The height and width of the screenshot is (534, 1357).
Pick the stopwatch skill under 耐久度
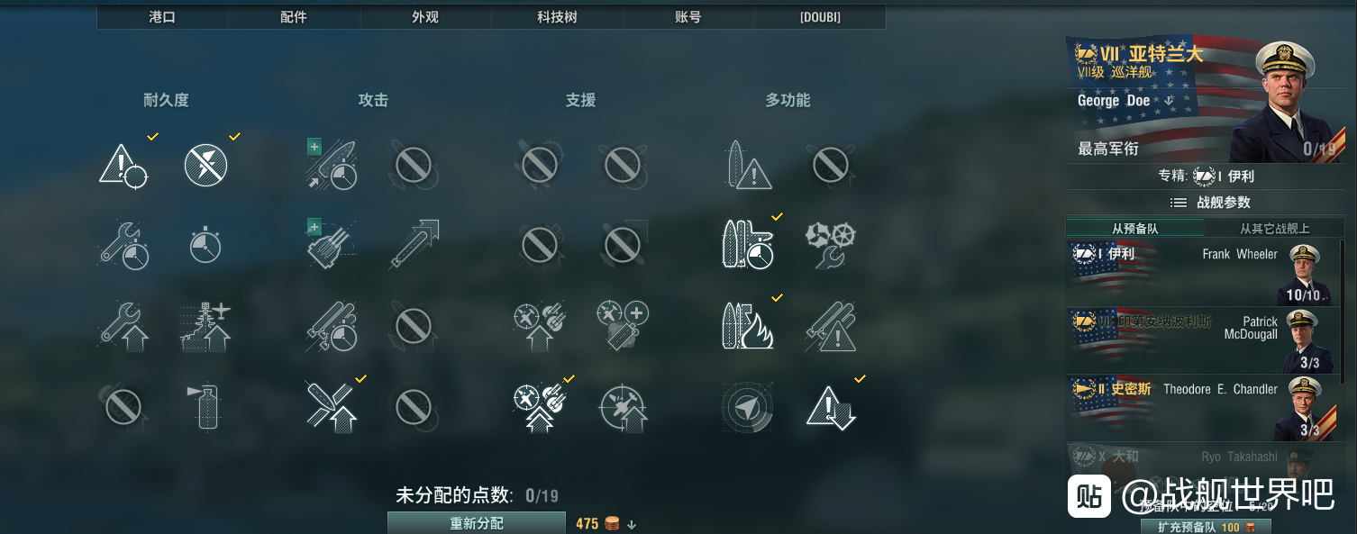pyautogui.click(x=206, y=244)
